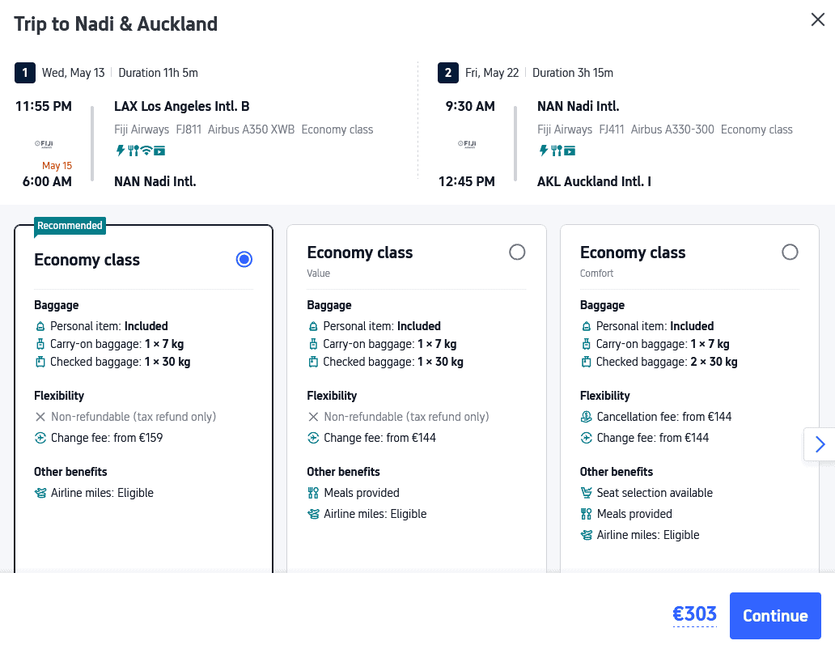Image resolution: width=835 pixels, height=645 pixels.
Task: Click the meal icon for flight FJ411
Action: [x=557, y=151]
